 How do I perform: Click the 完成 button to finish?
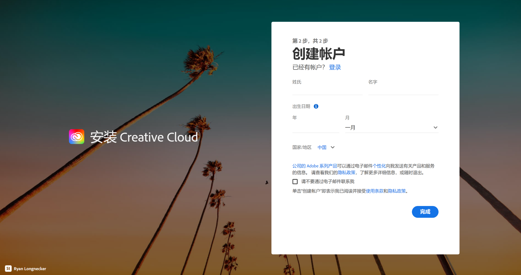425,212
